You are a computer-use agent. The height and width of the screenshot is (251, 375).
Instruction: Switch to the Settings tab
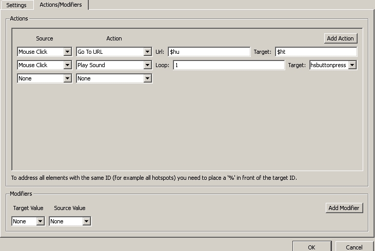[16, 5]
